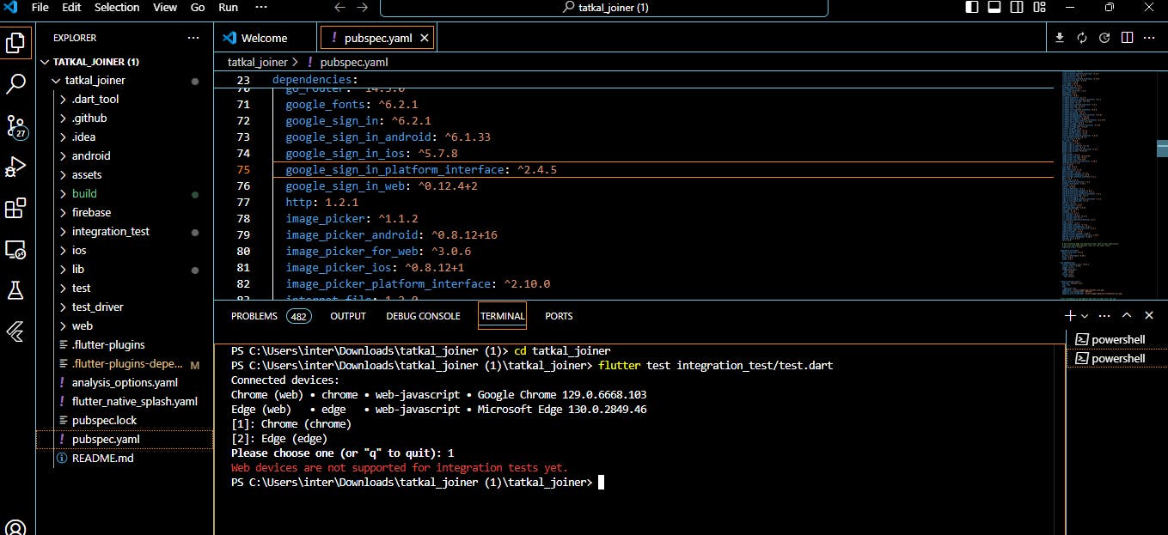
Task: Open the Selection menu
Action: pos(117,8)
